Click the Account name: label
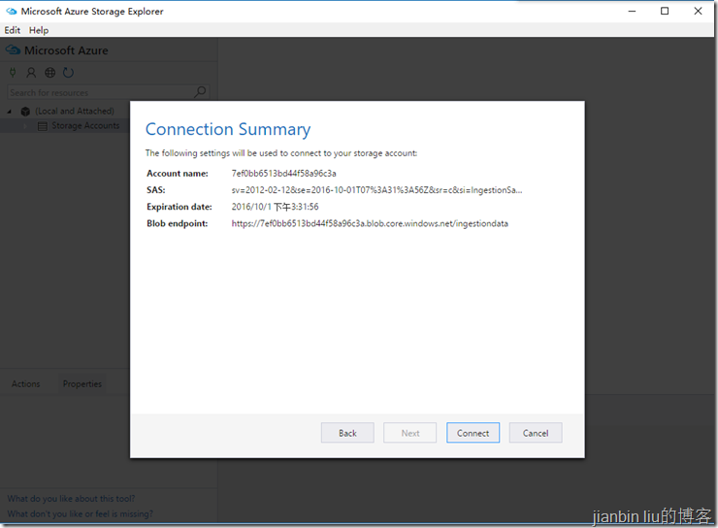This screenshot has height=528, width=718. coord(178,173)
